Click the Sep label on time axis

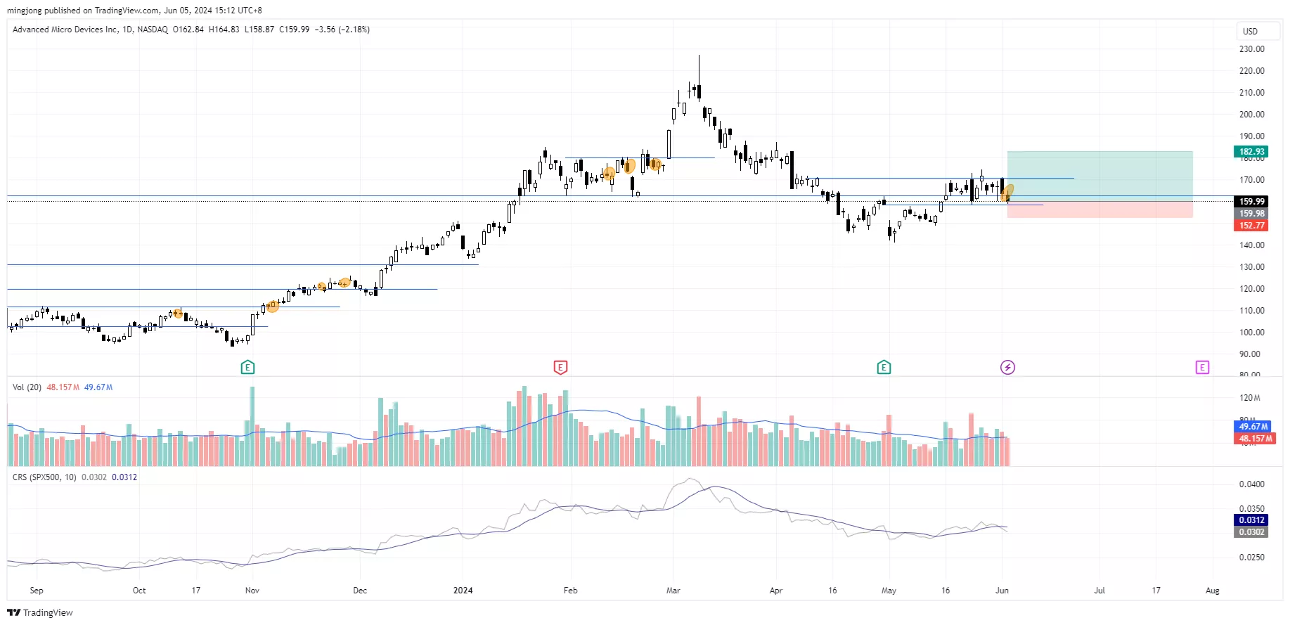coord(37,591)
